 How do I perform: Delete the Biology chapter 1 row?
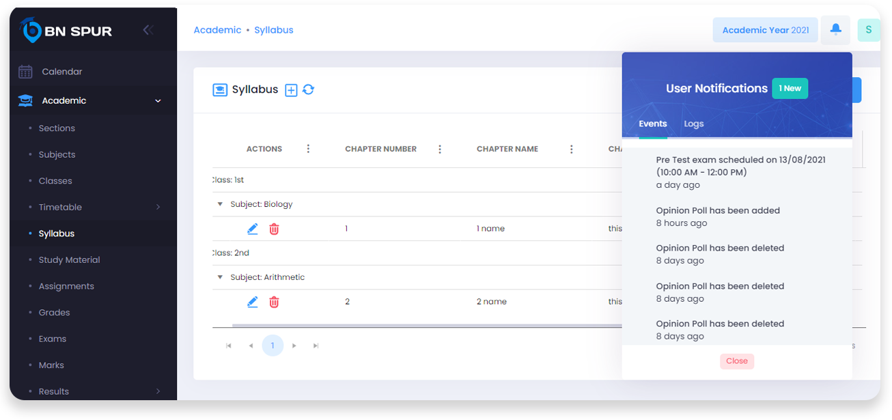pos(274,229)
